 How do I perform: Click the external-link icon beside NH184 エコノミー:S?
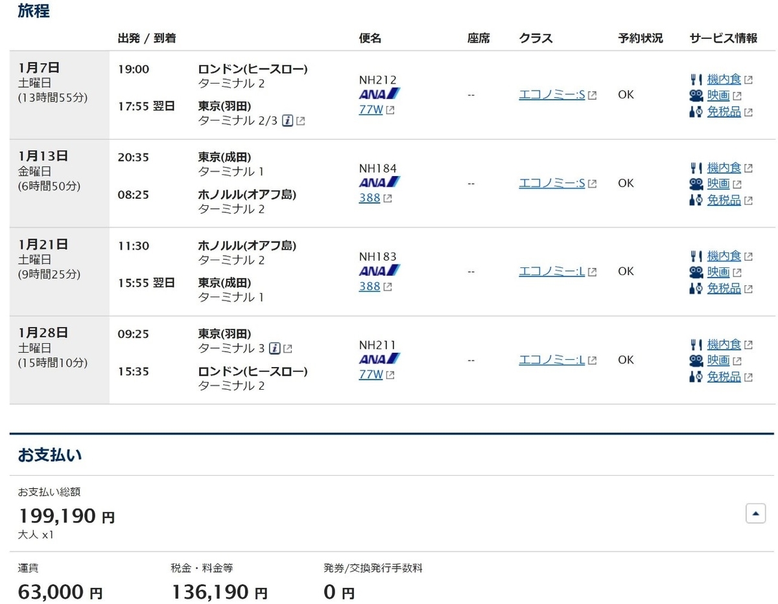[592, 183]
